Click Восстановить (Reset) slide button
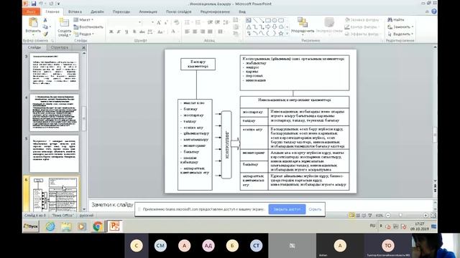This screenshot has height=258, width=460. click(88, 27)
